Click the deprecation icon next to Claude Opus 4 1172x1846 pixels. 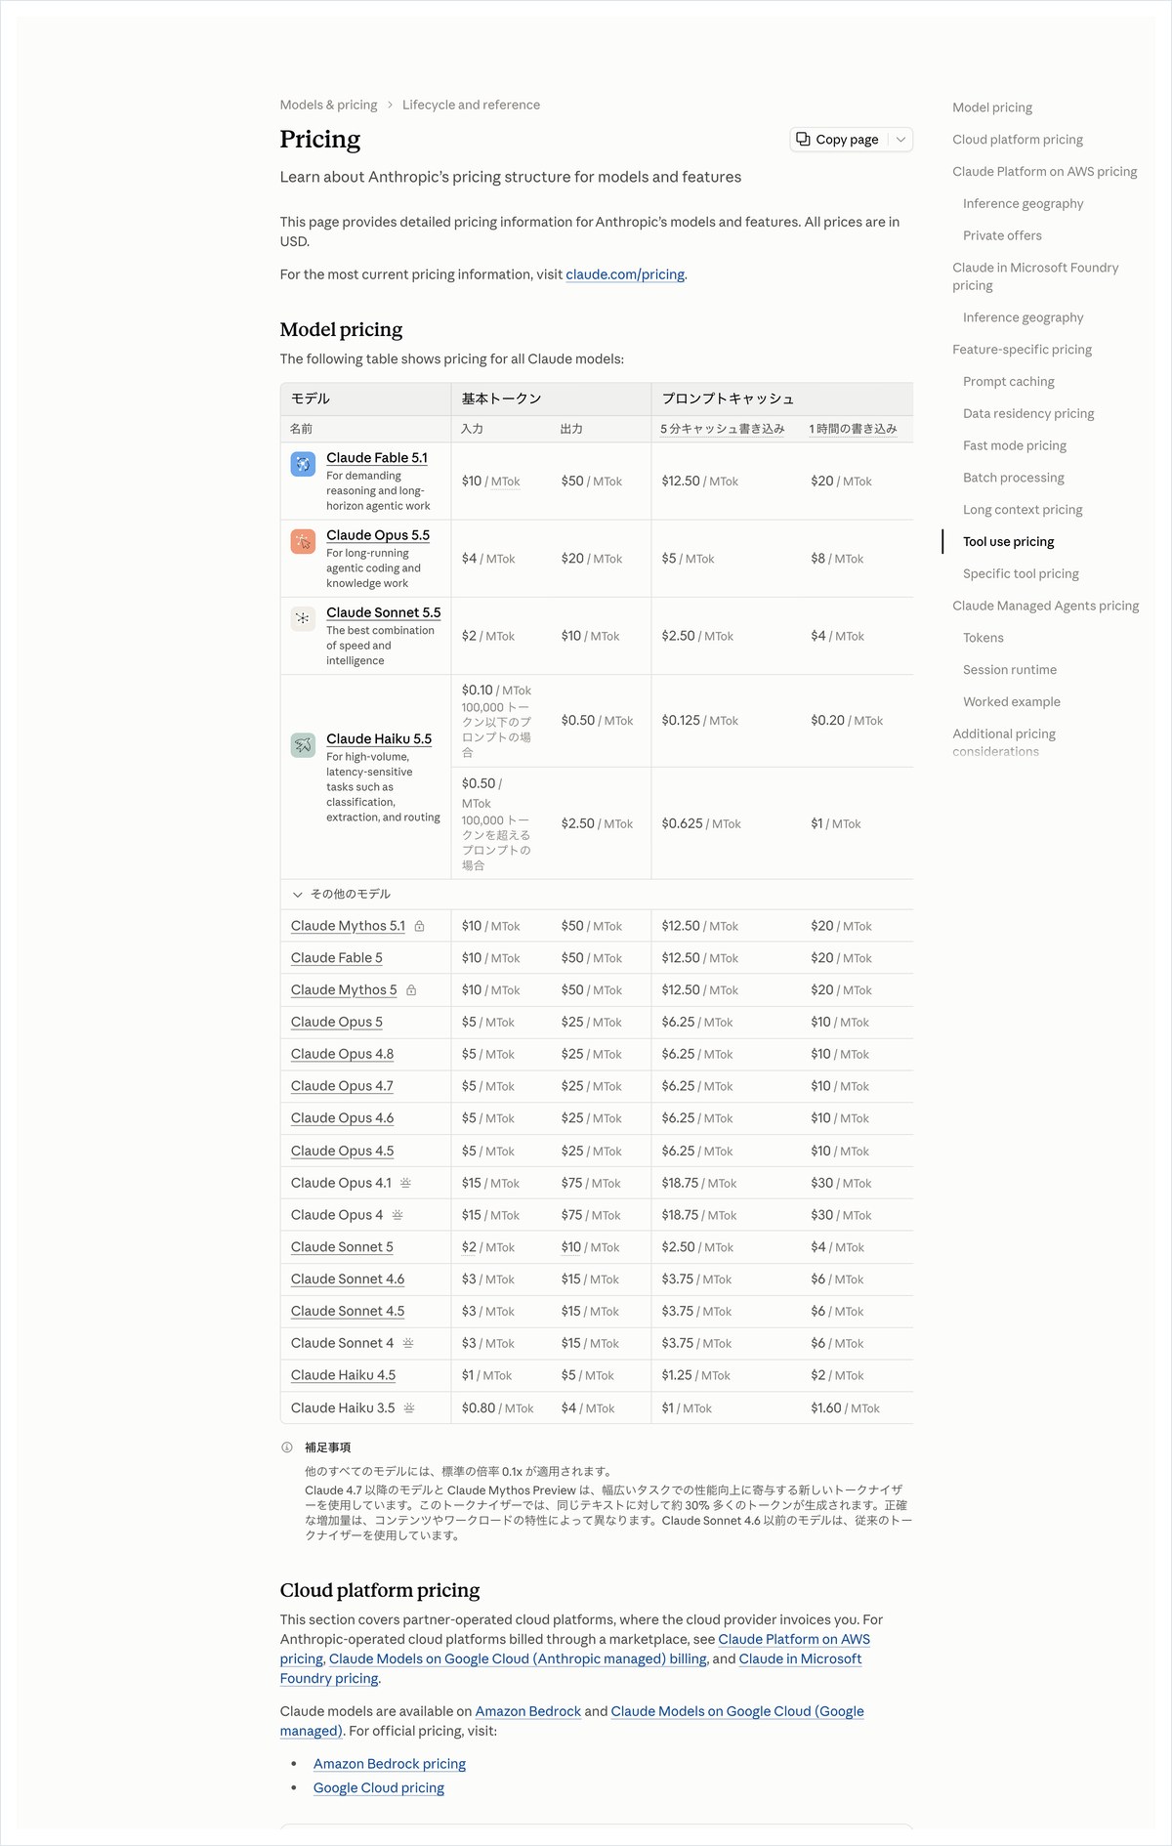(398, 1215)
